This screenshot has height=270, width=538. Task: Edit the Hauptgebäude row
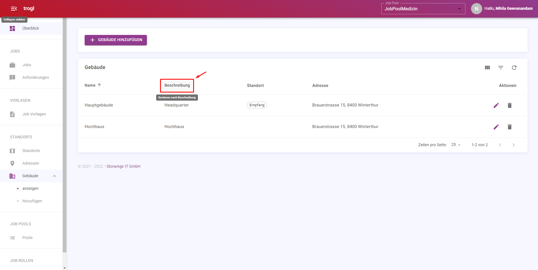tap(496, 105)
